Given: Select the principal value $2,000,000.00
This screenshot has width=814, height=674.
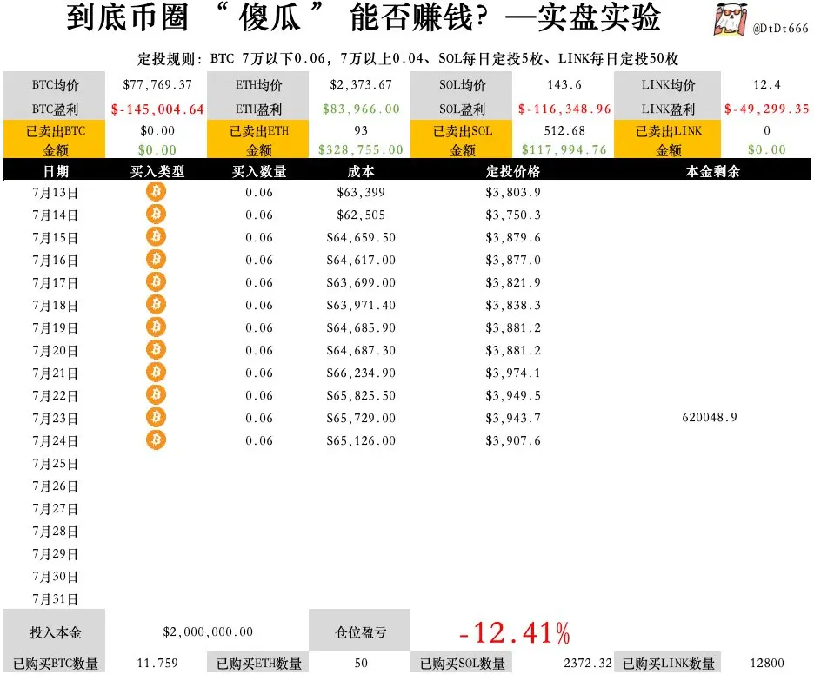Looking at the screenshot, I should click(x=208, y=631).
